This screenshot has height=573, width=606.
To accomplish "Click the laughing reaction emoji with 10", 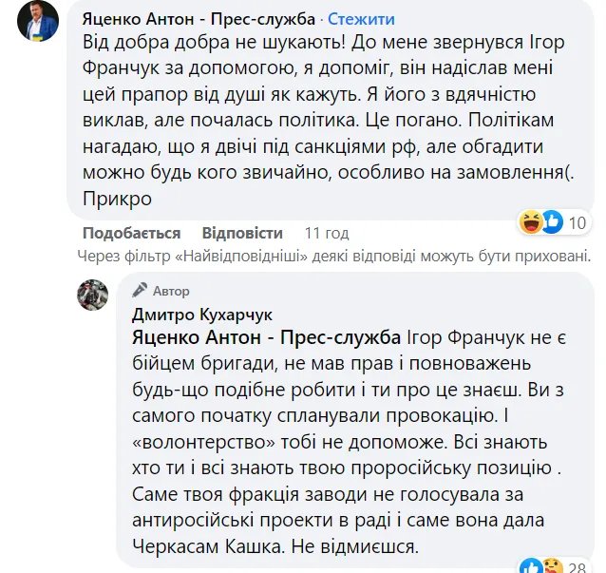I will pyautogui.click(x=530, y=222).
